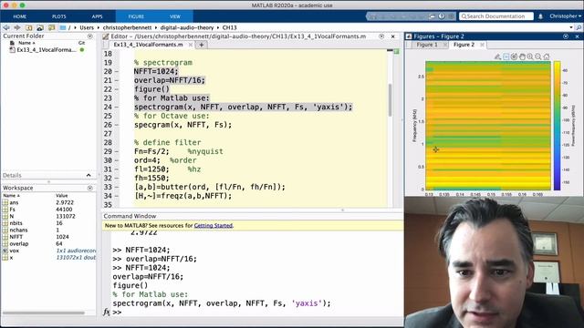Sort Current Folder by Name column header
The height and width of the screenshot is (328, 584).
pyautogui.click(x=26, y=43)
